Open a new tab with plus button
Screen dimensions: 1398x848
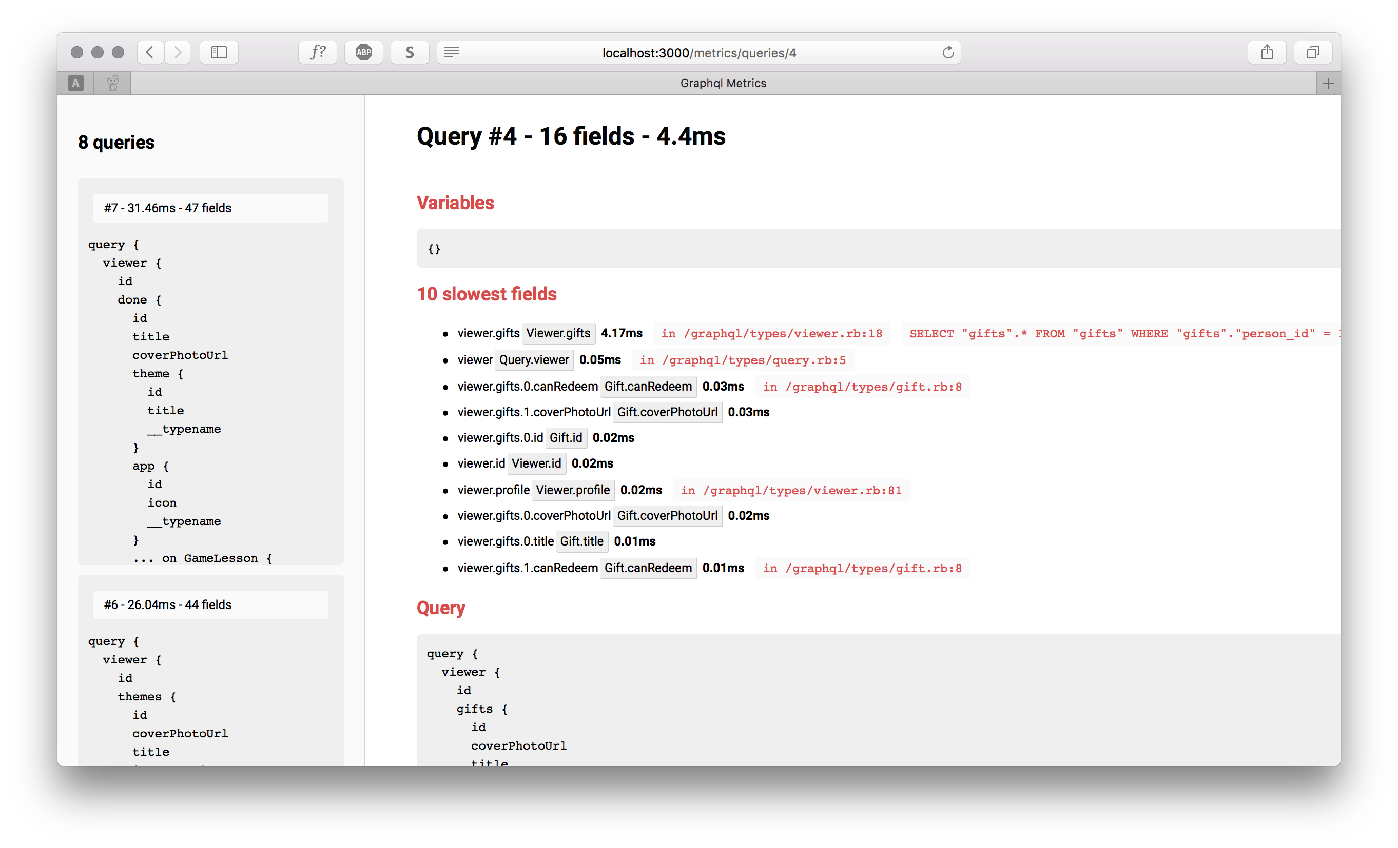coord(1328,84)
